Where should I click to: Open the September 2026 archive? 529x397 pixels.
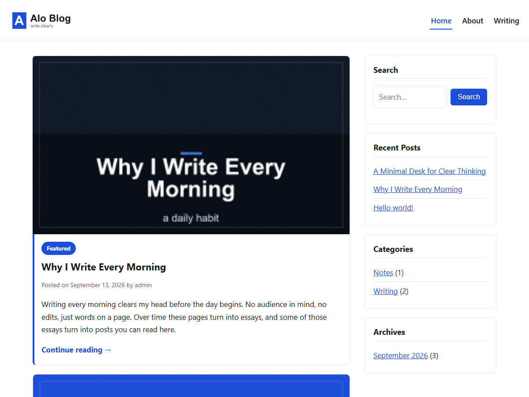(400, 356)
